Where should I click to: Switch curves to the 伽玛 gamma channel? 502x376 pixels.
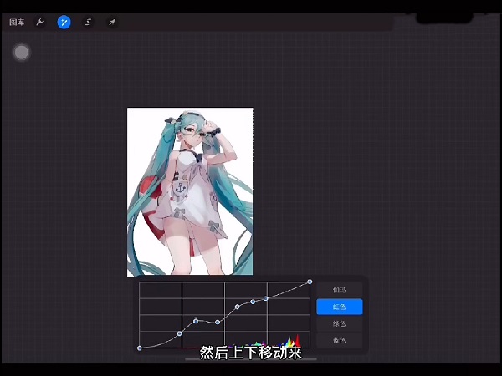point(339,290)
